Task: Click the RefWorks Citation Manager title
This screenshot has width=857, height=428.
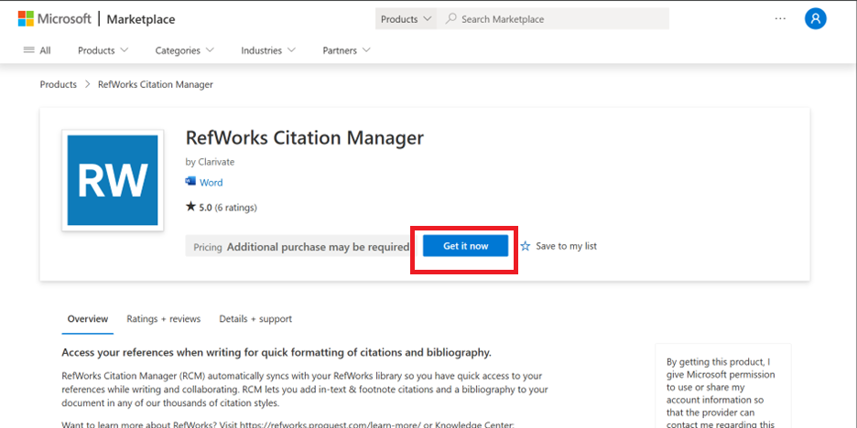Action: pos(304,137)
